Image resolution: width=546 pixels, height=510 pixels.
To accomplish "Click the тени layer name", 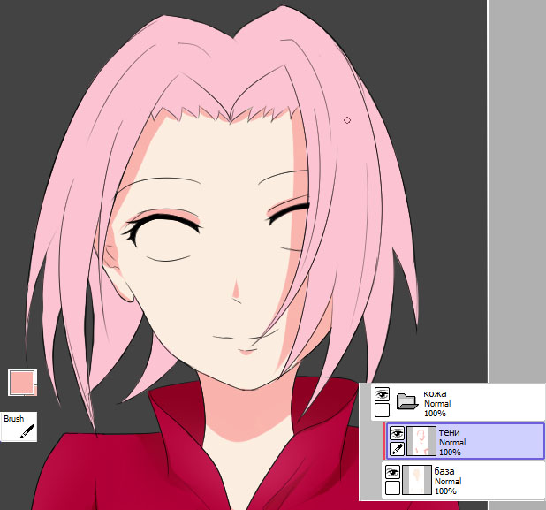I will pos(449,432).
